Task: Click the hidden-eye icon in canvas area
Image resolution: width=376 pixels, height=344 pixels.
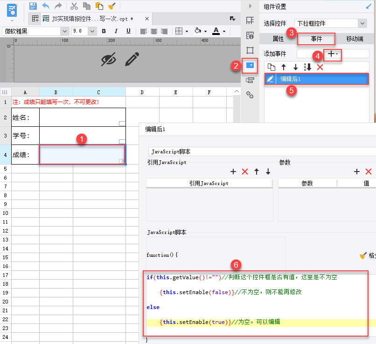Action: click(109, 59)
